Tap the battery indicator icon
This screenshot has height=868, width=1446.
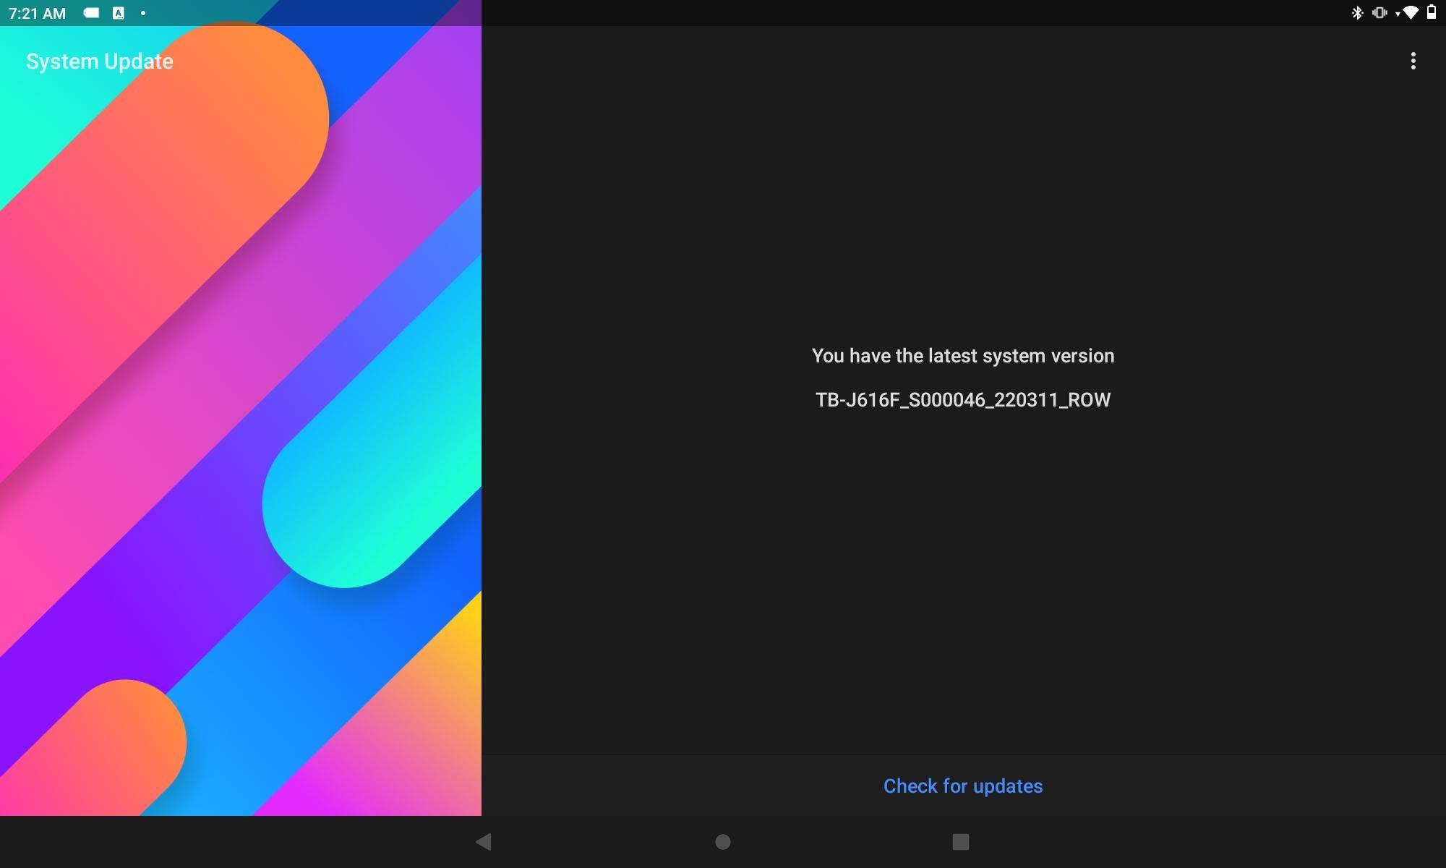(1432, 12)
